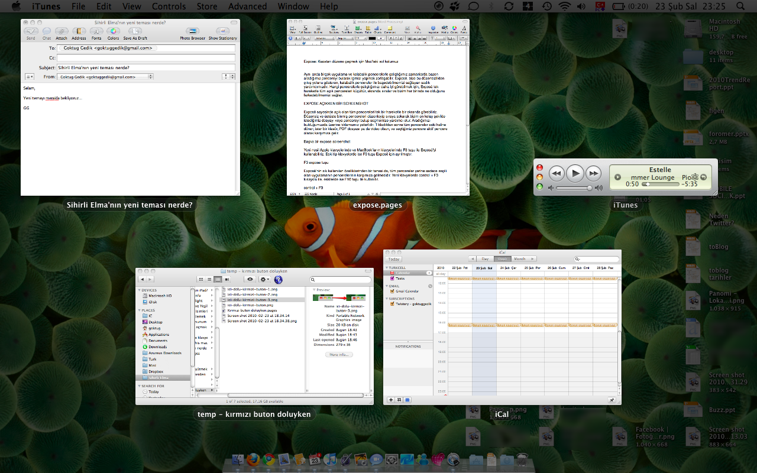This screenshot has width=757, height=473.
Task: Open the Finder action gear dropdown
Action: point(264,279)
